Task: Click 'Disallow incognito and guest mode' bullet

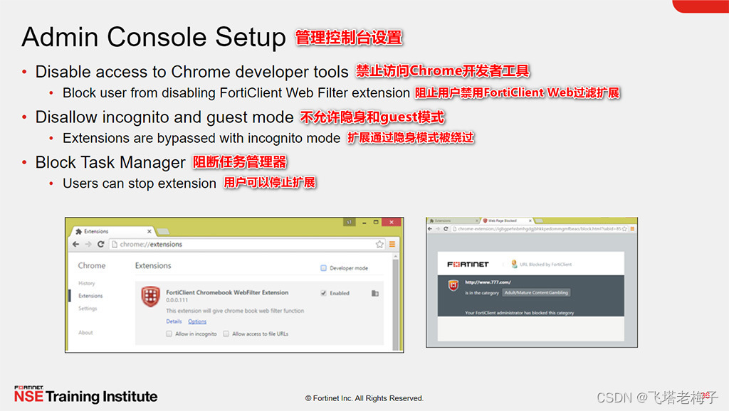Action: [x=164, y=117]
